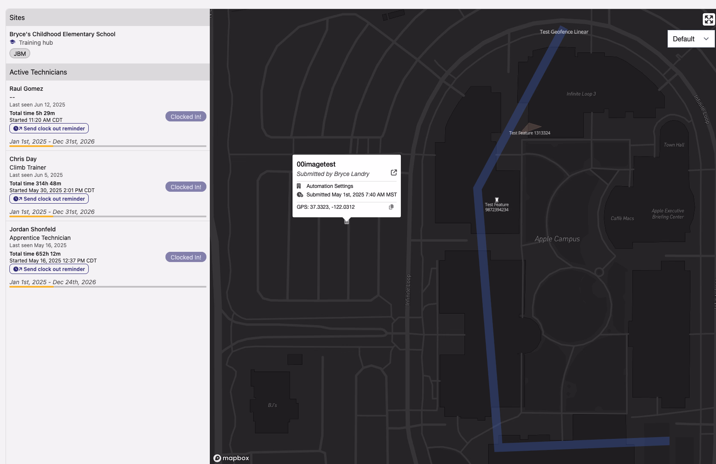The height and width of the screenshot is (464, 716).
Task: Select technician Raul Gomez
Action: 26,89
